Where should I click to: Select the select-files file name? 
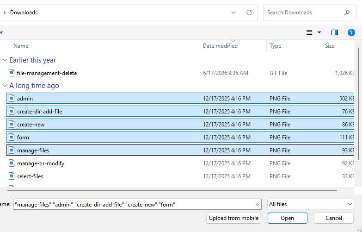click(30, 176)
